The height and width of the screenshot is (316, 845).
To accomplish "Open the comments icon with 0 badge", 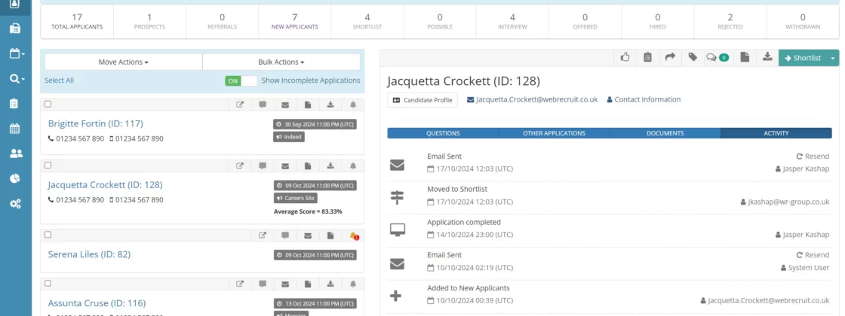I will [x=717, y=57].
